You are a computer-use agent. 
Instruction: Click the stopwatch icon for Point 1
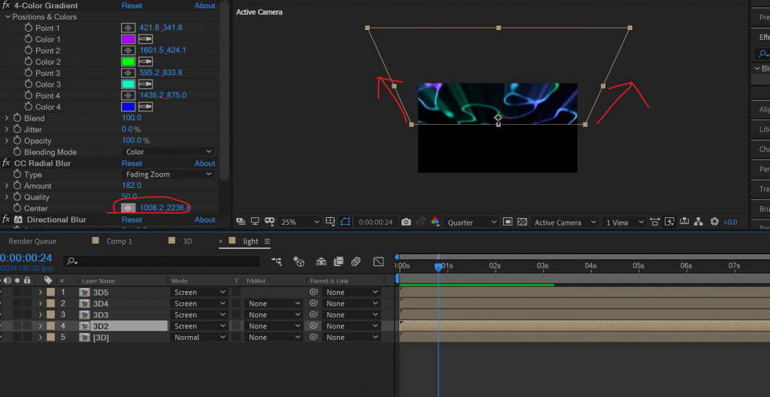tap(29, 28)
